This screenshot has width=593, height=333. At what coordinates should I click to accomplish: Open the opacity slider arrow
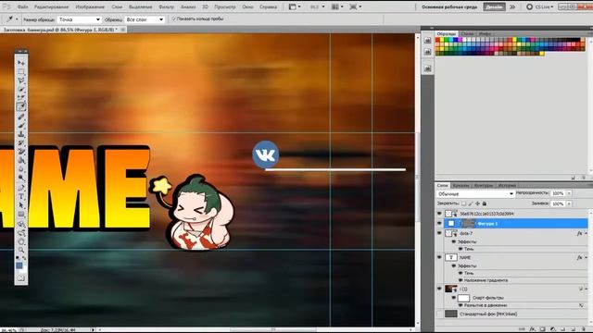pos(569,193)
